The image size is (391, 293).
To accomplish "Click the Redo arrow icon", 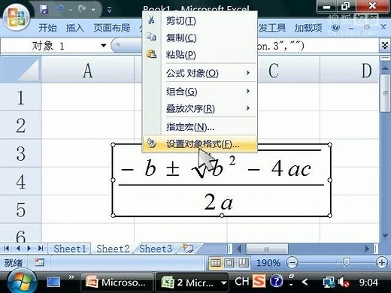I will 82,9.
